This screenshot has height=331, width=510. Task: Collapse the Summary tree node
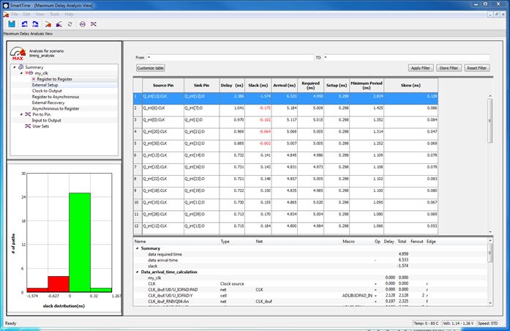13,67
